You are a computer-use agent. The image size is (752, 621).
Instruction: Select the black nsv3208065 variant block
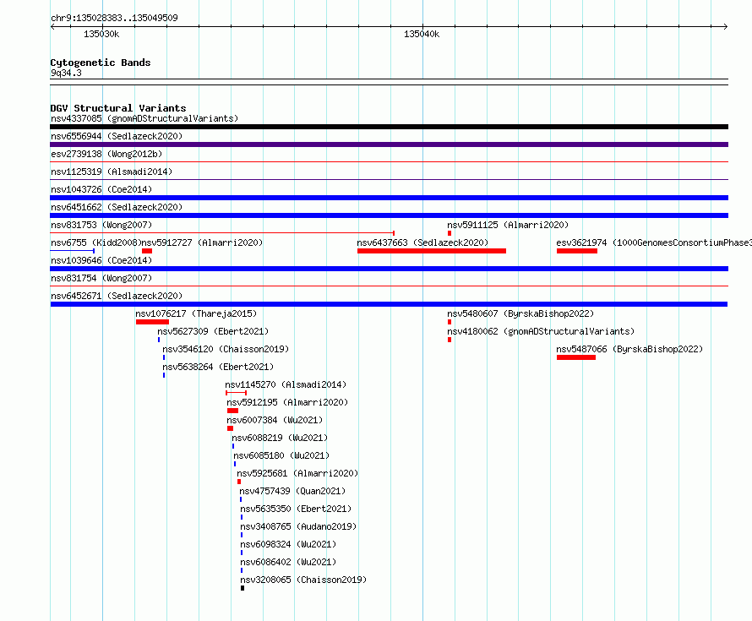(242, 588)
